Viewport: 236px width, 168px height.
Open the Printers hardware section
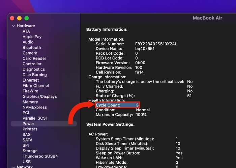pyautogui.click(x=30, y=129)
